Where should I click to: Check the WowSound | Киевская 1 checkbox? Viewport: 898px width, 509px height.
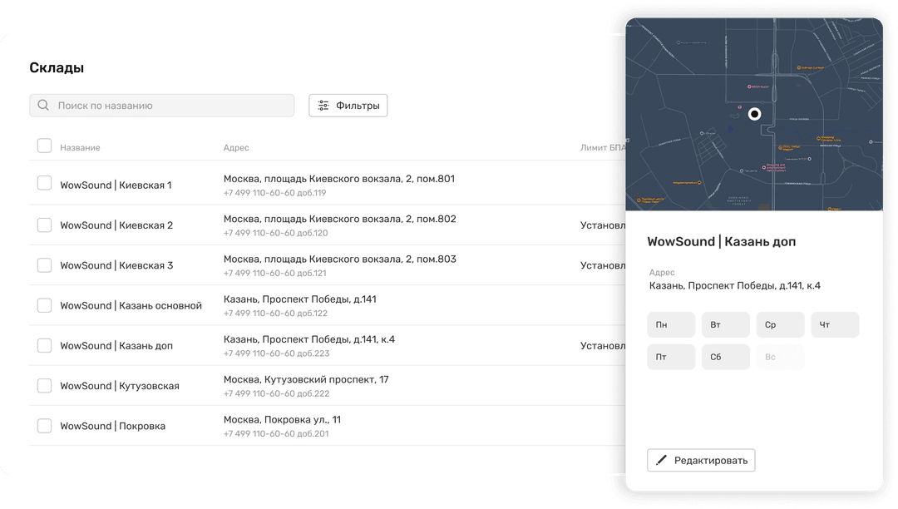(44, 184)
